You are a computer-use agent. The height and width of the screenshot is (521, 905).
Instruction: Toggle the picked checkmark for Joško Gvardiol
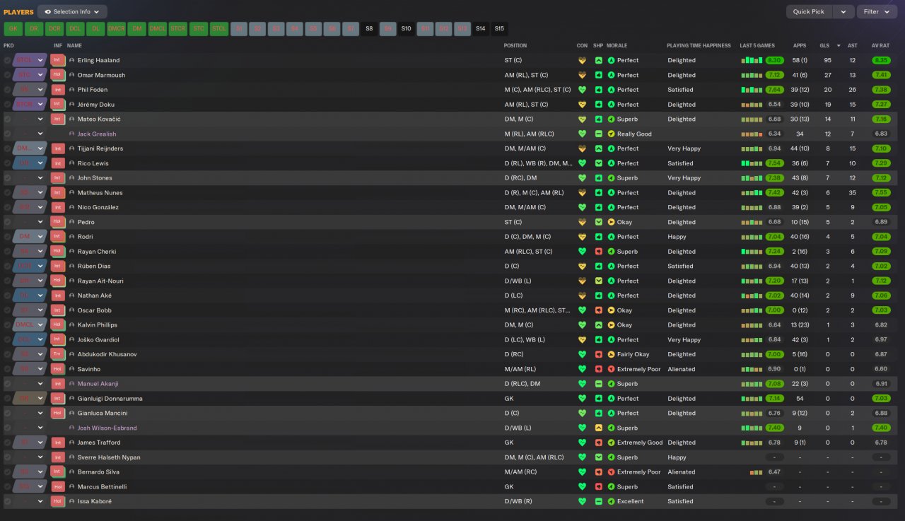point(7,340)
